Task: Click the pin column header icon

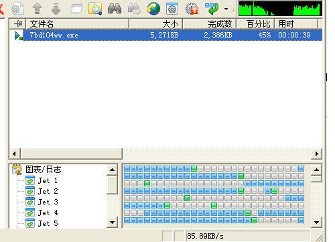Action: coord(18,23)
